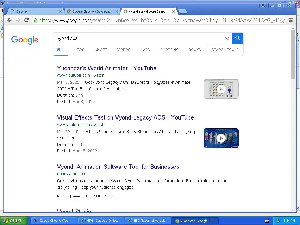Open 'Vyond: Animation Software Tool for Businesses' link
300x225 pixels.
[118, 167]
